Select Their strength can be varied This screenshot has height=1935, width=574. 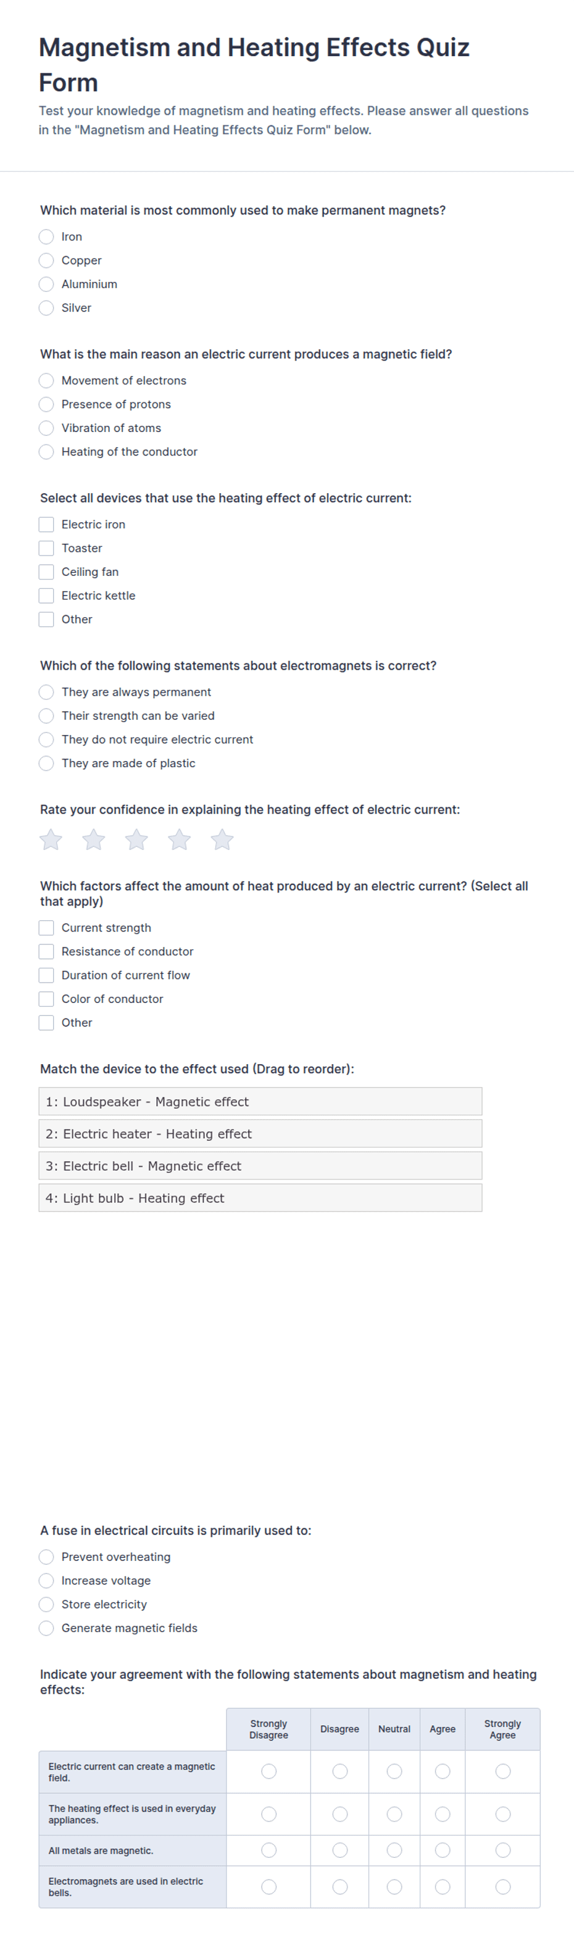[46, 716]
